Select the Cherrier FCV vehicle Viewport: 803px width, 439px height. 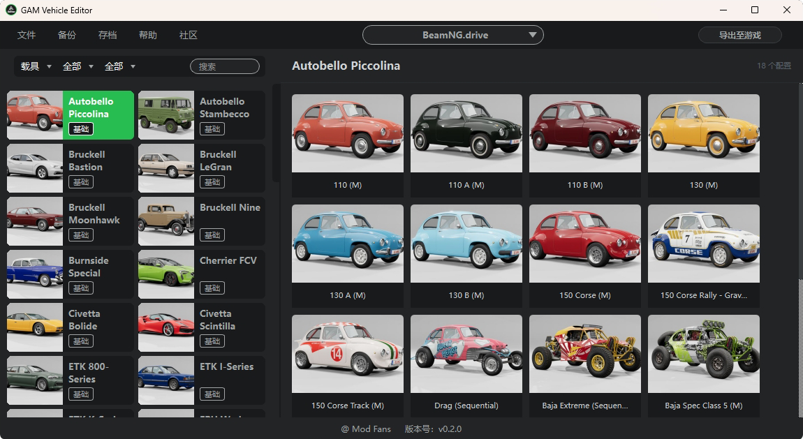pyautogui.click(x=201, y=274)
